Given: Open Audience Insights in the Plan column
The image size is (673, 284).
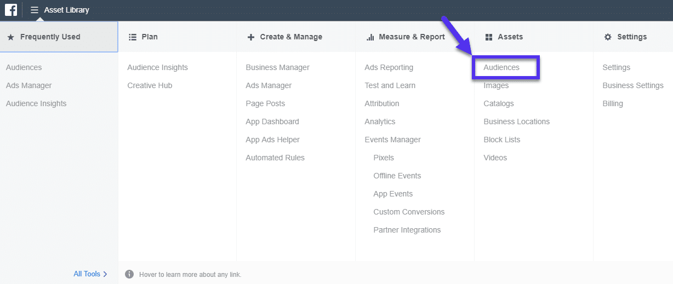Looking at the screenshot, I should (x=157, y=67).
